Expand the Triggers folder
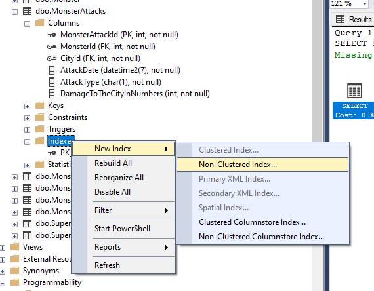Screen dimensions: 374x291 point(27,130)
